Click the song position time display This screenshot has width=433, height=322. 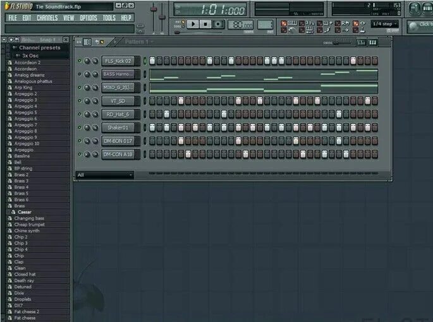[x=210, y=9]
